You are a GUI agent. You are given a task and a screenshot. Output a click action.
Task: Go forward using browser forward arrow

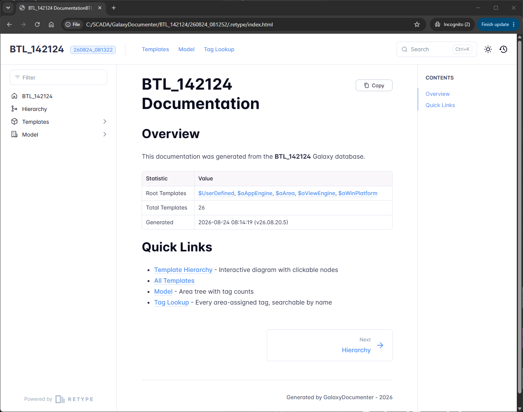pos(23,24)
